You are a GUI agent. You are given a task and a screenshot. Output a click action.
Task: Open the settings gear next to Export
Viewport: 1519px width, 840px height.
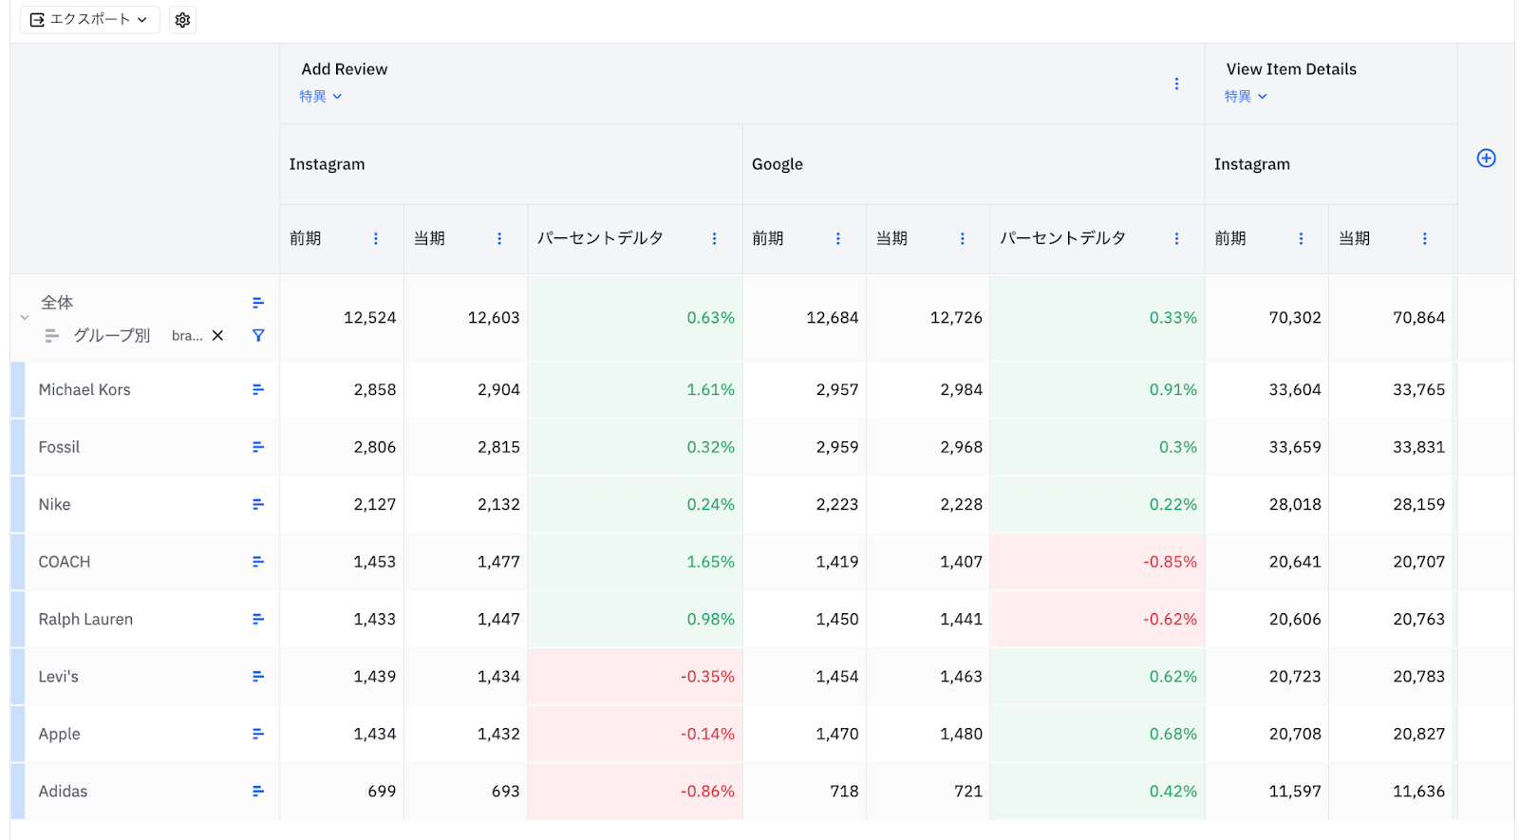pos(182,20)
